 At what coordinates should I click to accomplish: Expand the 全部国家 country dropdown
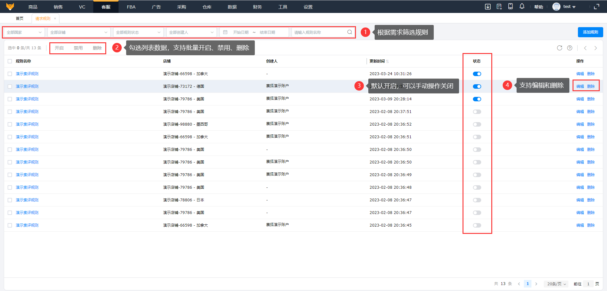point(24,32)
